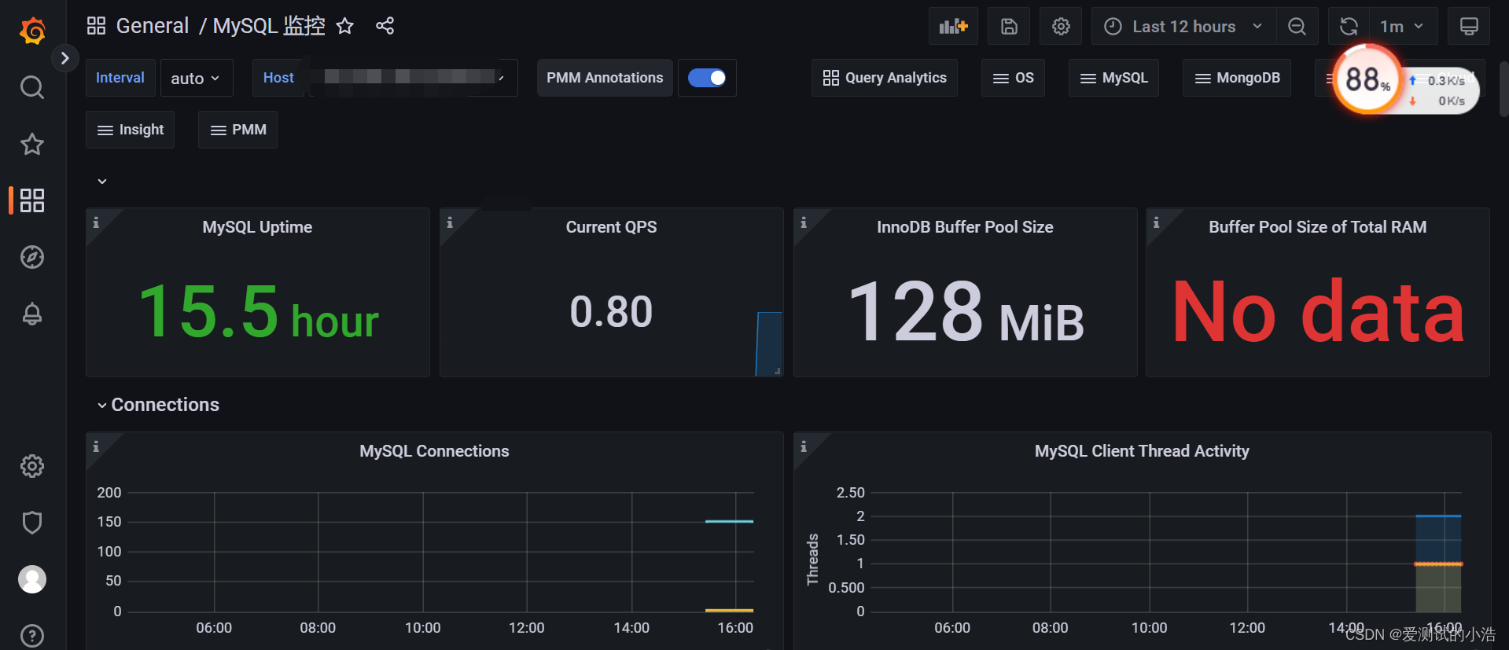Open starred dashboards in the sidebar
Image resolution: width=1509 pixels, height=650 pixels.
(x=32, y=144)
